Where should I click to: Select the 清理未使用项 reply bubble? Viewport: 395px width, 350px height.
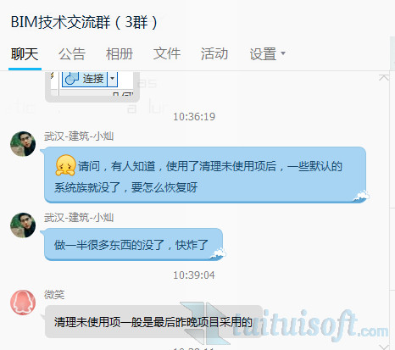[x=153, y=321]
